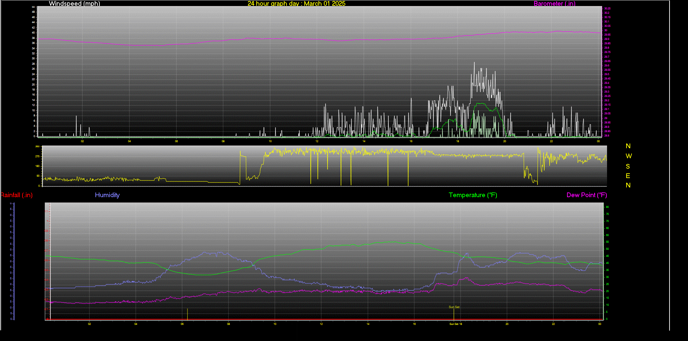This screenshot has width=688, height=341.
Task: Click the '270' value on wind direction axis
Action: click(37, 156)
